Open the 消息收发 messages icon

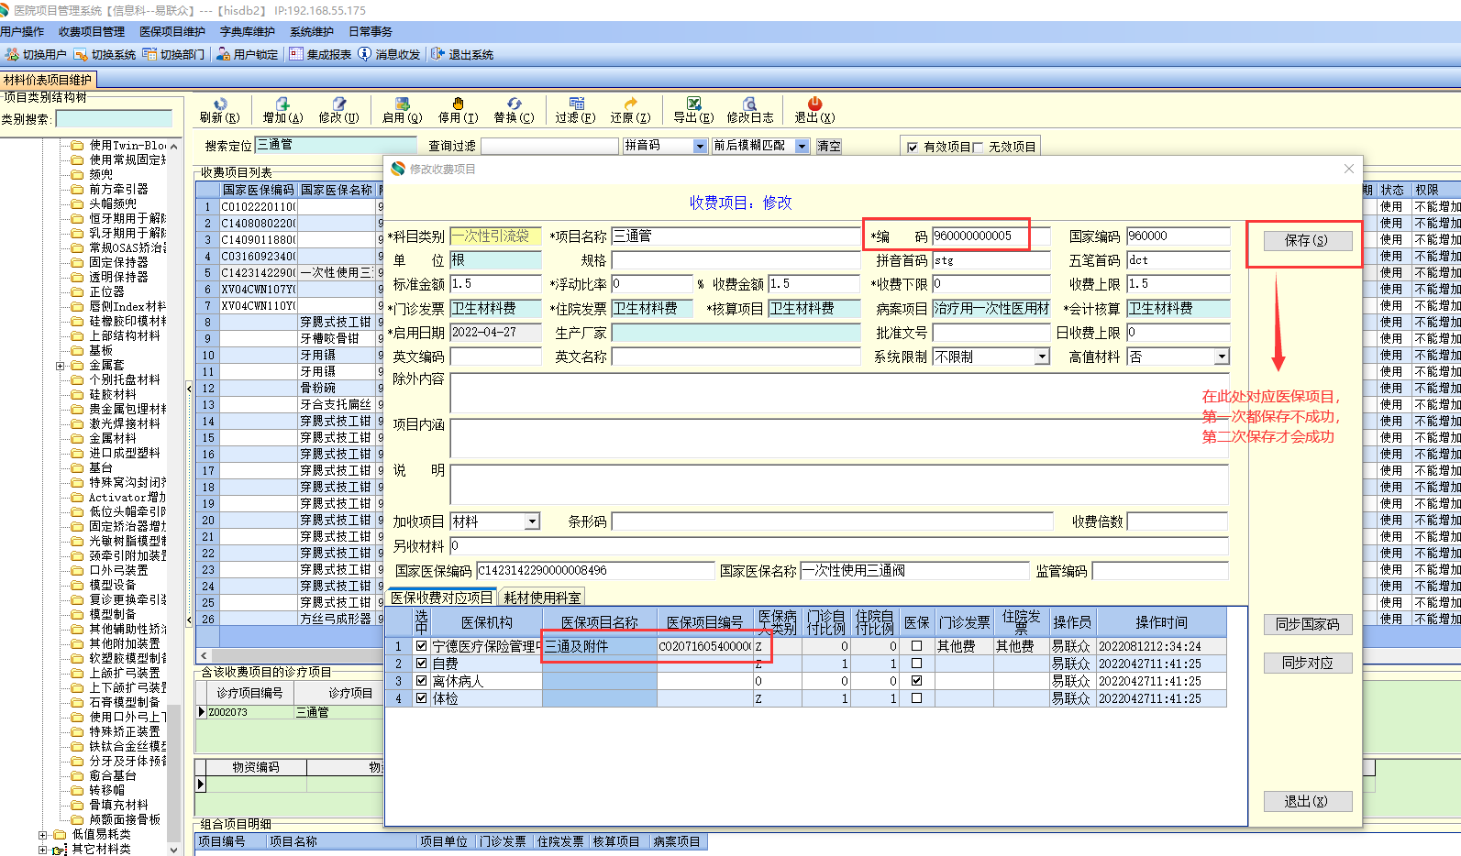click(364, 54)
